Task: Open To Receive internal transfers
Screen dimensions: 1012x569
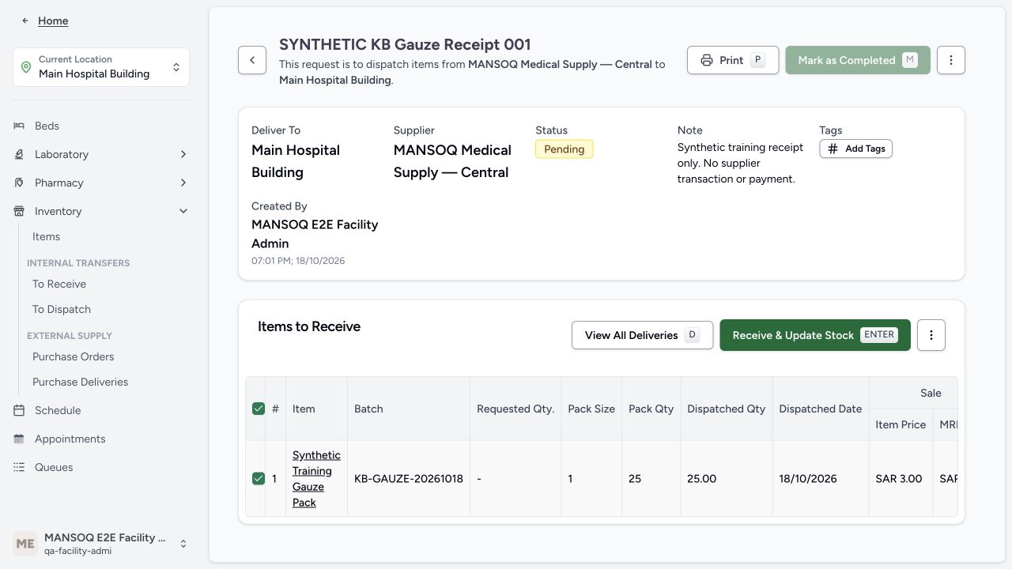Action: pyautogui.click(x=59, y=284)
